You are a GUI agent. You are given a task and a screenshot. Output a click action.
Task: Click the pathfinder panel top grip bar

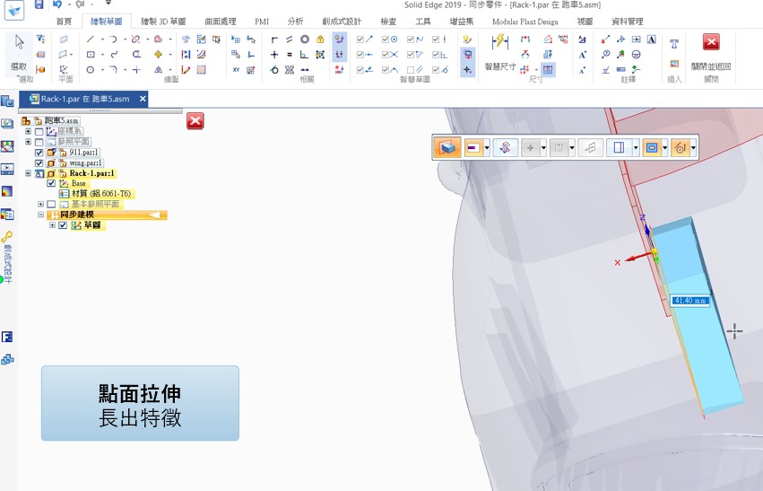point(100,111)
